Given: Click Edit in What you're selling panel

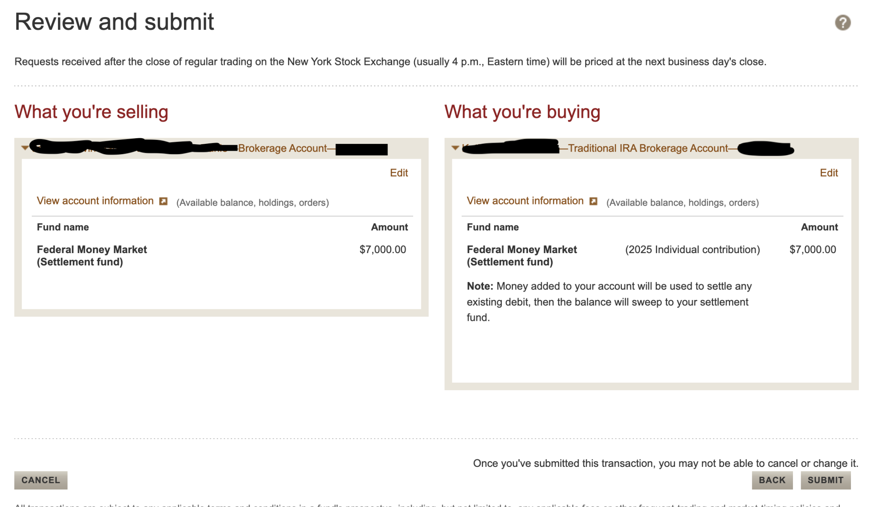Looking at the screenshot, I should point(399,172).
